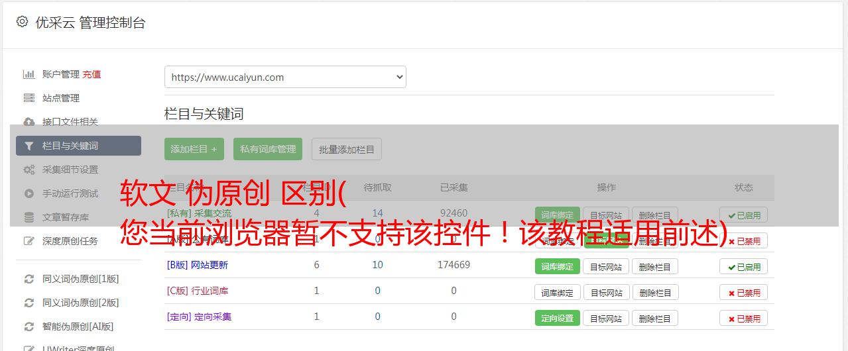Toggle 已禁用 status for 行业词库 row
848x351 pixels.
[x=744, y=292]
